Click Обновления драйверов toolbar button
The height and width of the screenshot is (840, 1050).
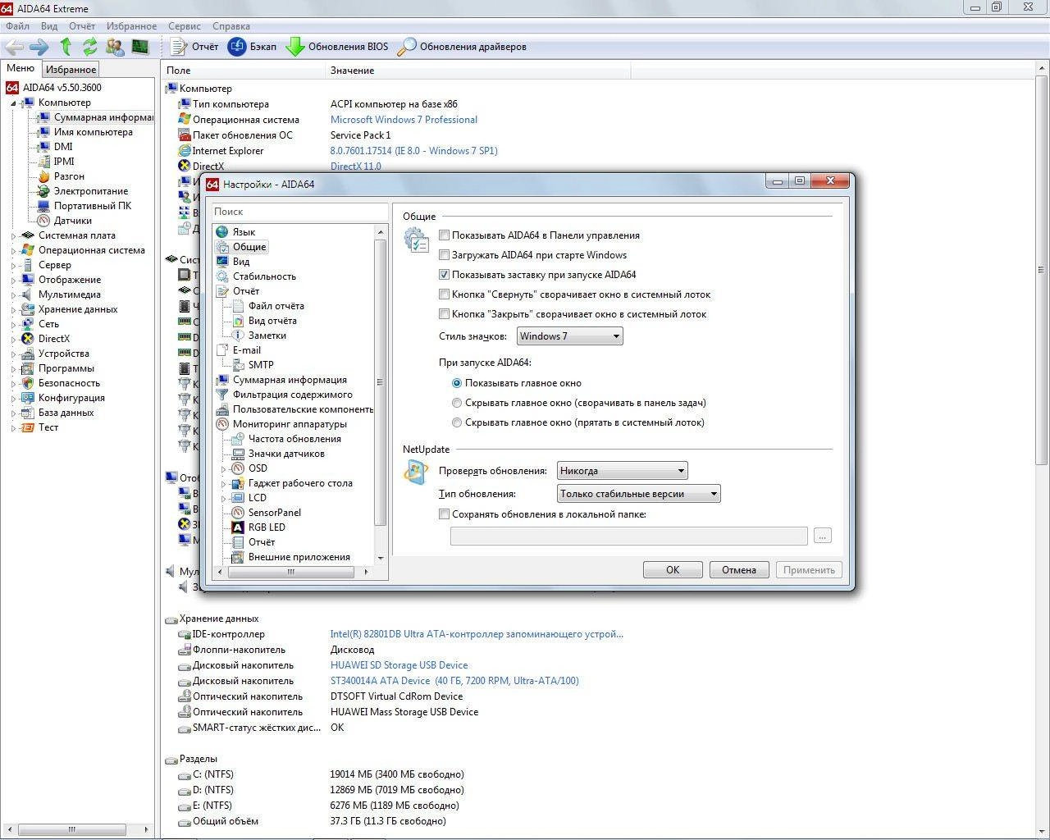[462, 47]
